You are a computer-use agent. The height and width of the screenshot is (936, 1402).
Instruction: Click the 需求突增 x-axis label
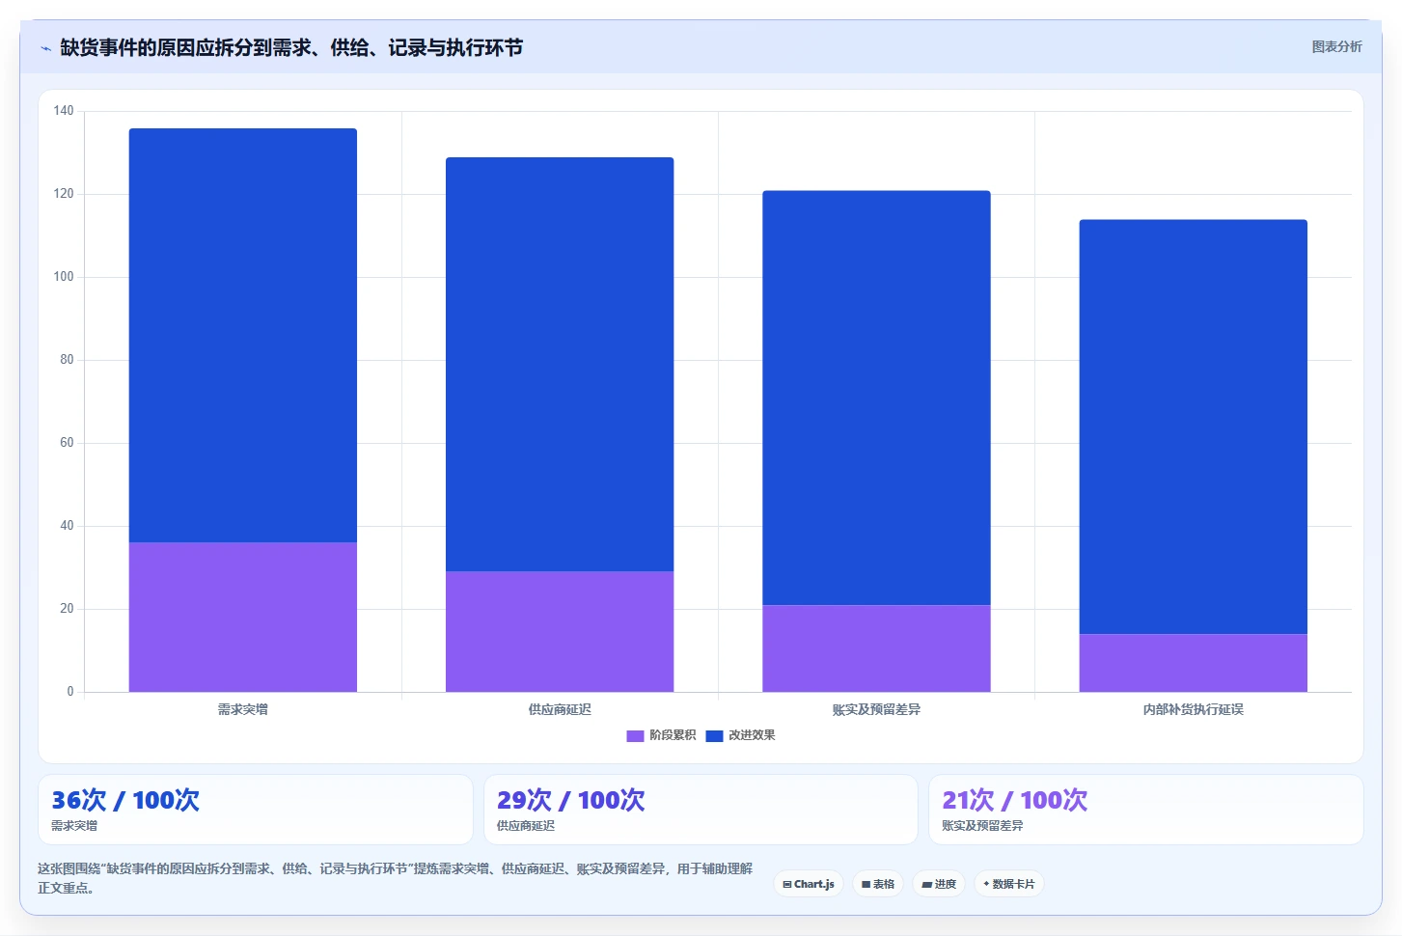pos(243,709)
